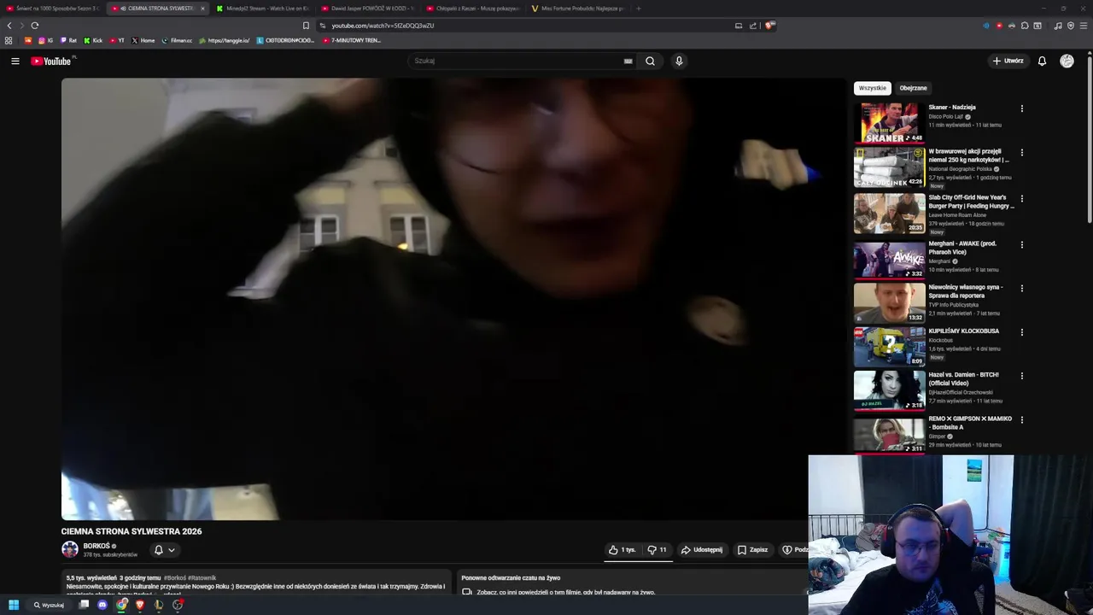Open more options for KUPILIŚMY KLOCKOBUSA
The height and width of the screenshot is (615, 1093).
1021,332
